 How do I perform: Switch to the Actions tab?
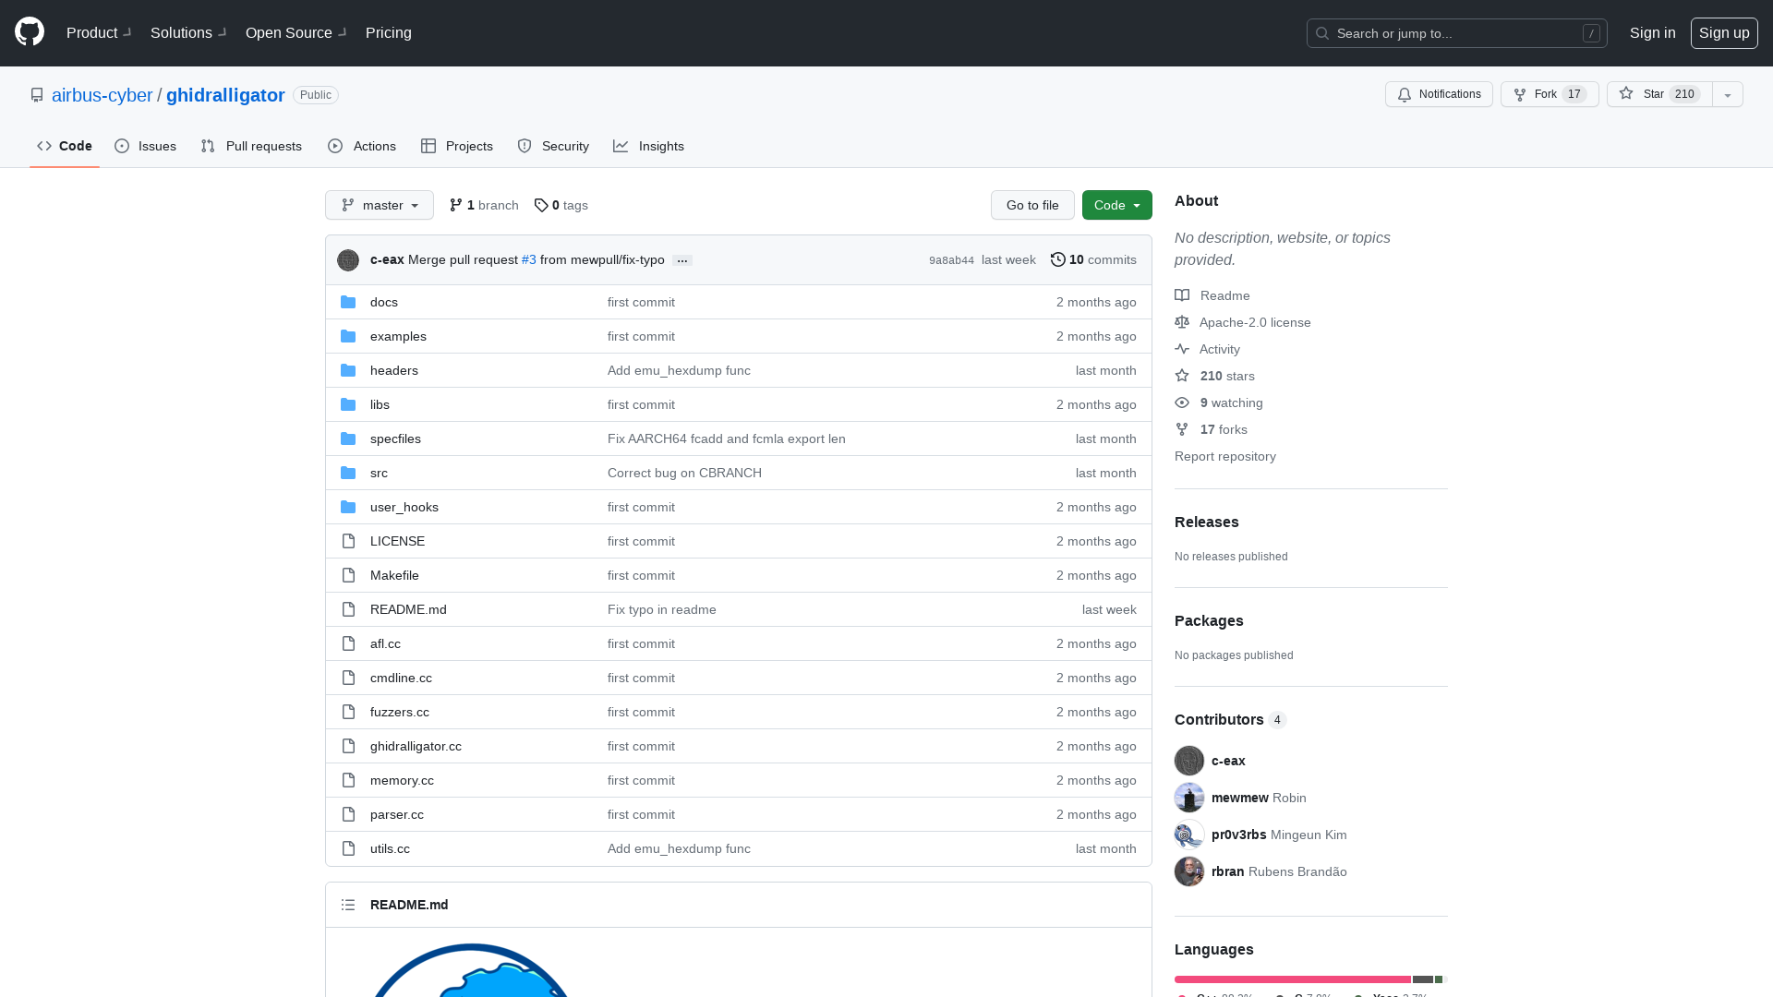coord(362,146)
